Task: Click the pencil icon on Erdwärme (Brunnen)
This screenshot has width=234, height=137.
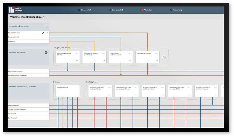Action: pyautogui.click(x=43, y=33)
